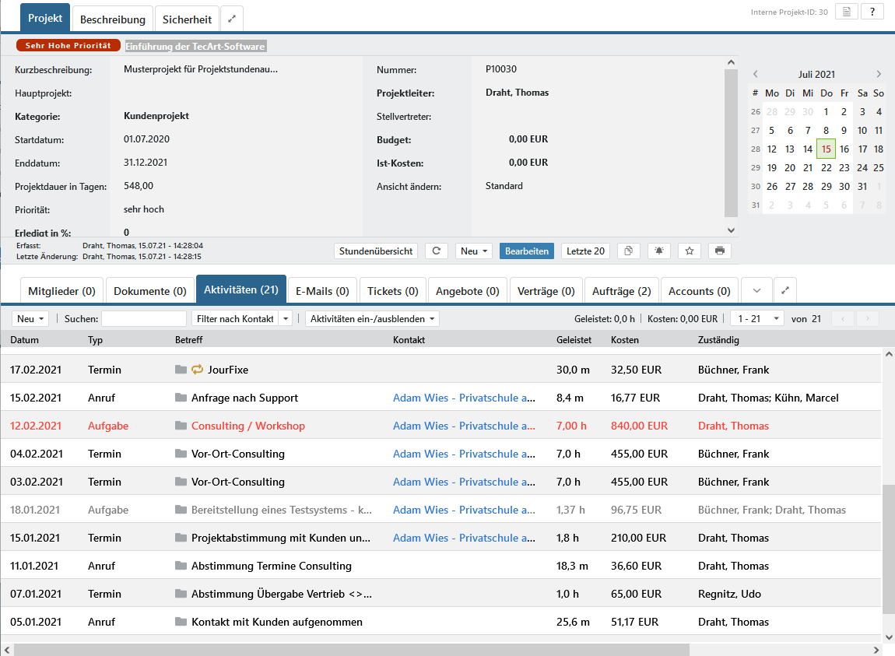Click the refresh icon next to Stundenübersicht

[x=436, y=251]
